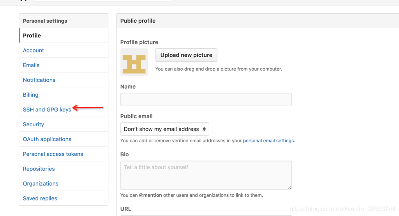Click the Bio field's corner grip
Image resolution: width=399 pixels, height=216 pixels.
pyautogui.click(x=290, y=188)
